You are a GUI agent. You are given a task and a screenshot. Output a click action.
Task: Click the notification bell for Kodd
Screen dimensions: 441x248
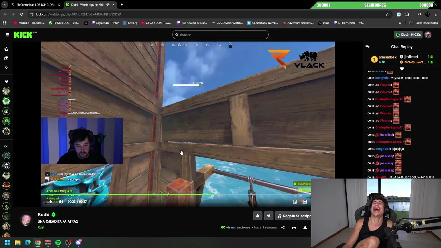257,216
